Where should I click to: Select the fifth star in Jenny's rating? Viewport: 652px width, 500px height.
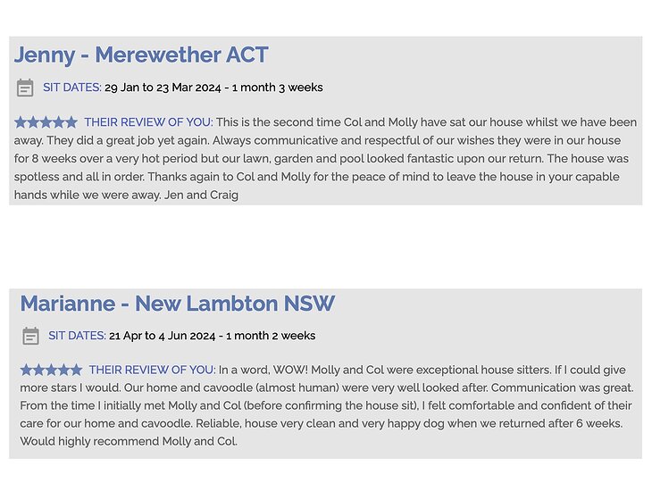coord(71,122)
